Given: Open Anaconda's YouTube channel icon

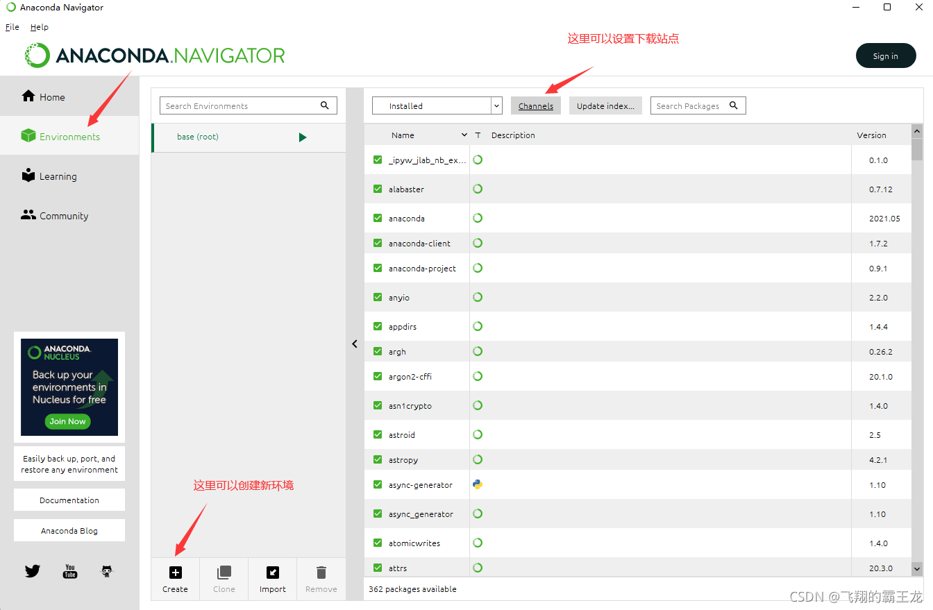Looking at the screenshot, I should coord(70,571).
